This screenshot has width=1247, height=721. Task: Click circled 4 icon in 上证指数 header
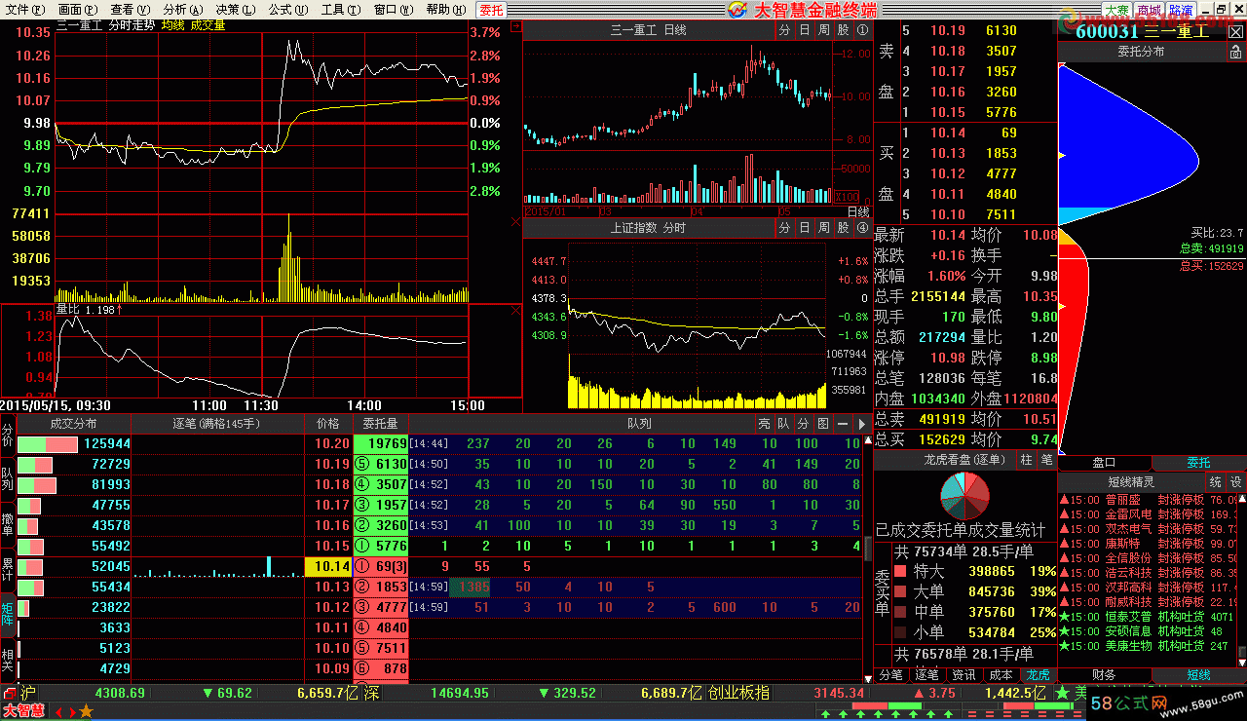click(862, 227)
